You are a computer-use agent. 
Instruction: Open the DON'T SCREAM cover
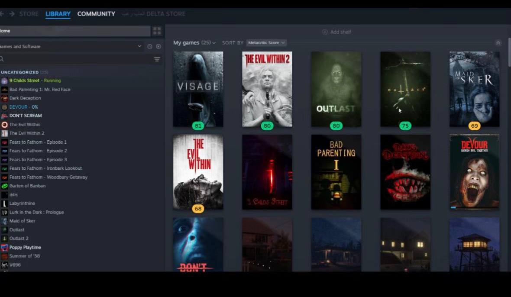[x=198, y=245]
